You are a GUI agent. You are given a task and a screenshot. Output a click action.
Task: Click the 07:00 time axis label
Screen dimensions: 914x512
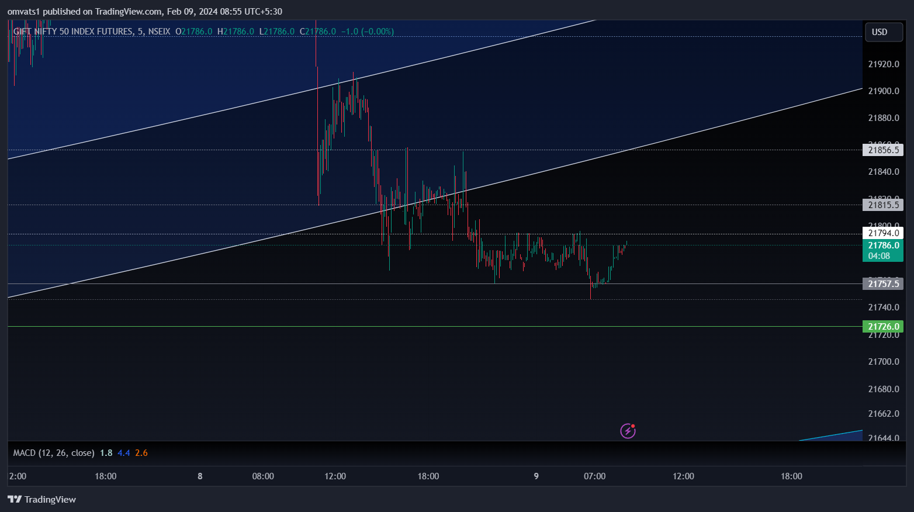point(595,476)
